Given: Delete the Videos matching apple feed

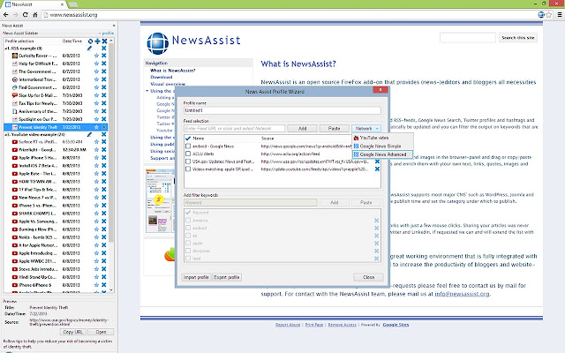Looking at the screenshot, I should click(x=377, y=169).
